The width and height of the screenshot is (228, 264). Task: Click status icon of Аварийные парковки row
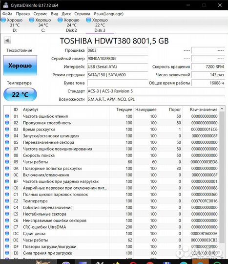click(7, 188)
